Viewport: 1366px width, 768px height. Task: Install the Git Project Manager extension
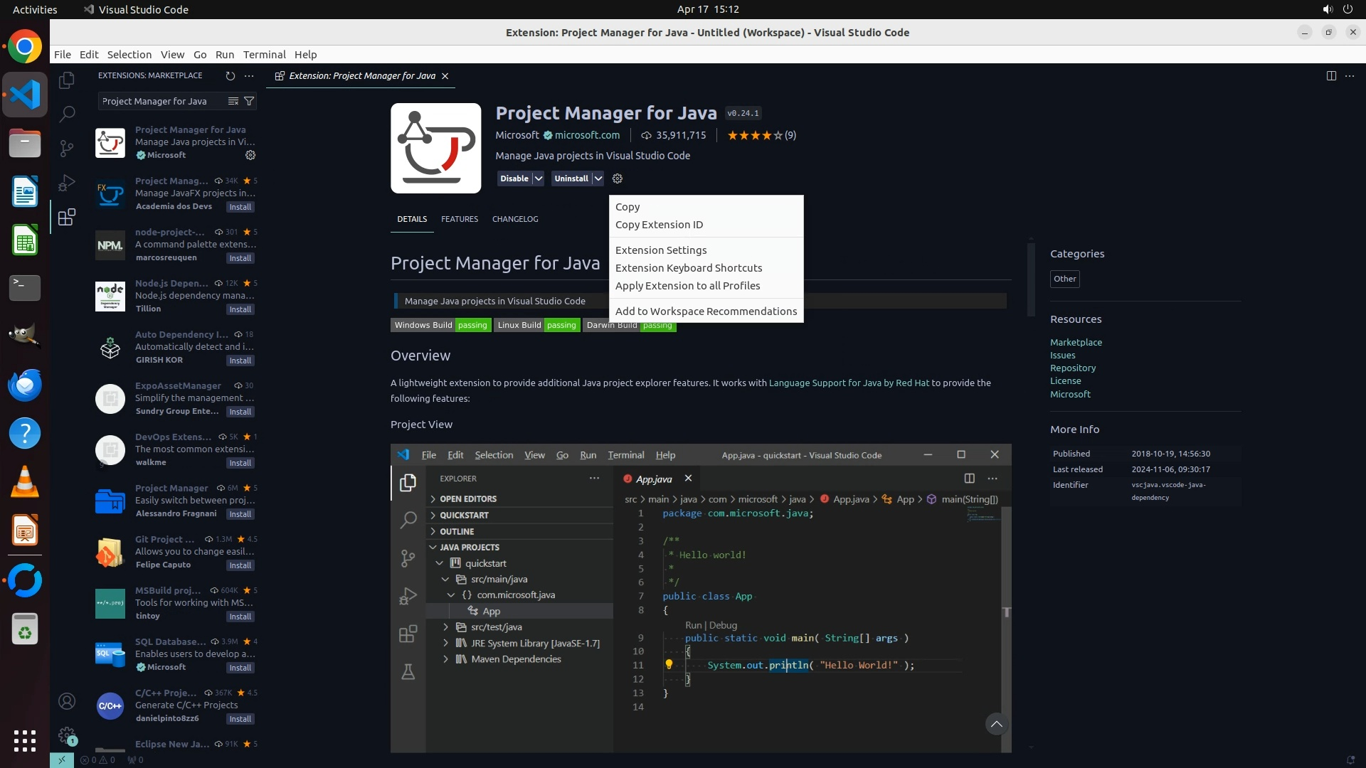pyautogui.click(x=240, y=565)
